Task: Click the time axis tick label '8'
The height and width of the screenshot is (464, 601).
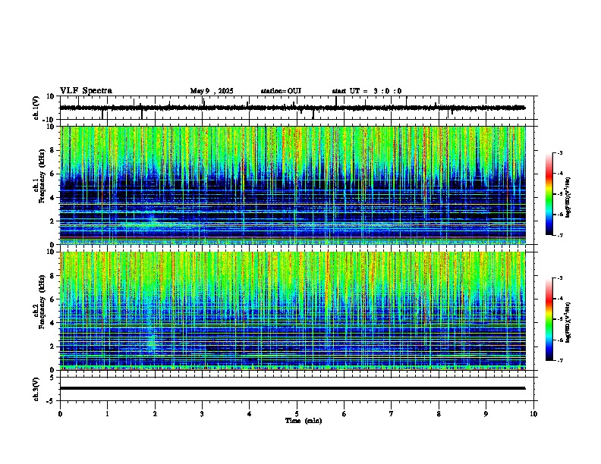Action: pyautogui.click(x=439, y=414)
